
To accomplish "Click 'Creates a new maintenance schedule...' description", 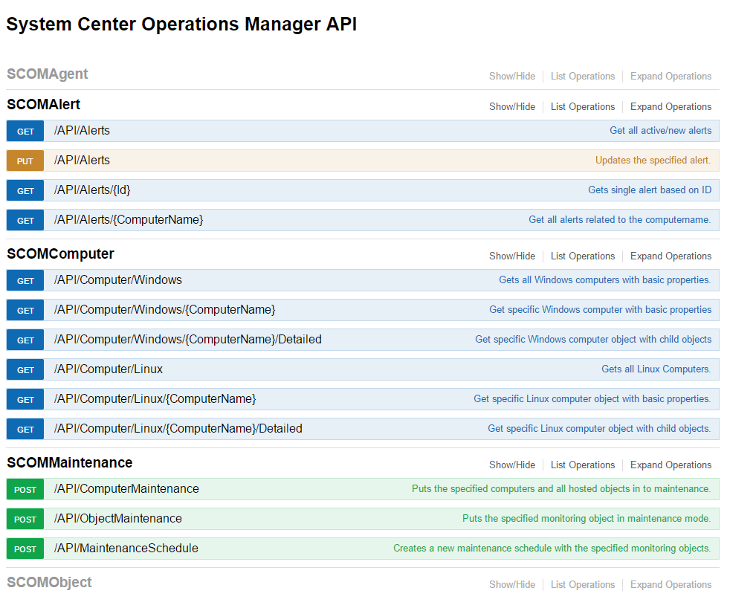I will pos(552,549).
